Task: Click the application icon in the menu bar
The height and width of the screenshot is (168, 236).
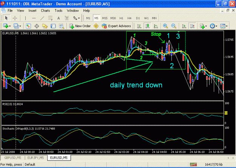Action: (3, 11)
